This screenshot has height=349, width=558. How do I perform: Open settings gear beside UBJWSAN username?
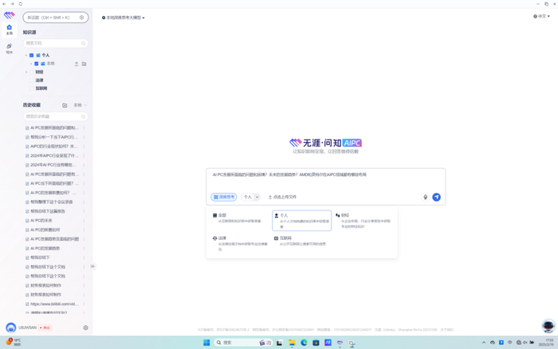pos(85,327)
